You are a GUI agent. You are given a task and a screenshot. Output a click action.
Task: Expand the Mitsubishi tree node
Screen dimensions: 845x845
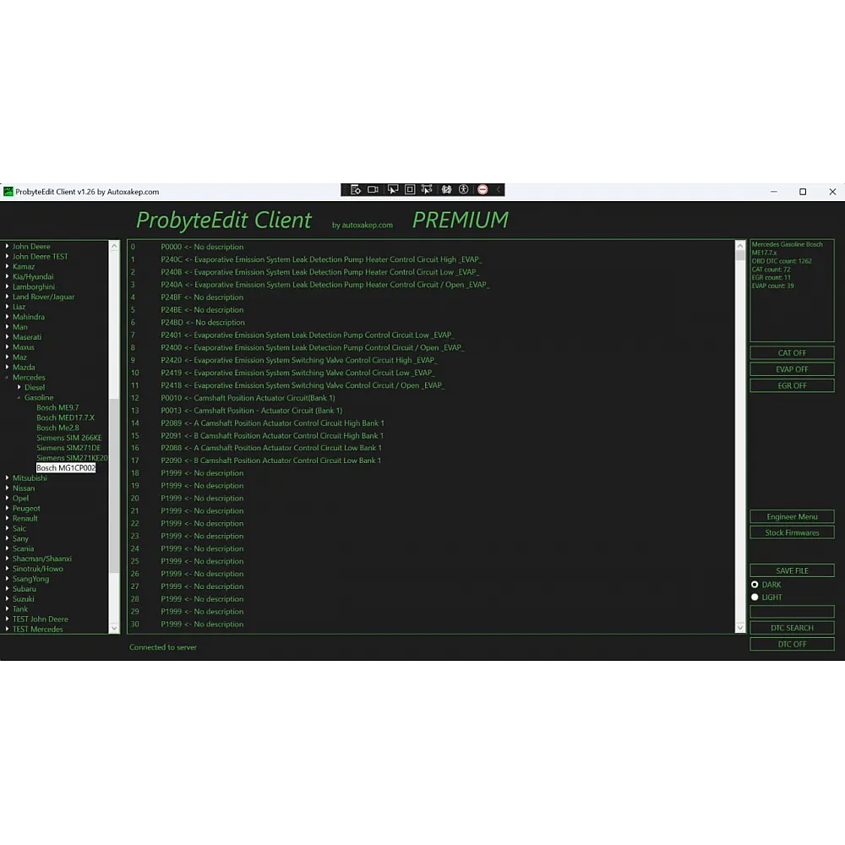point(8,478)
